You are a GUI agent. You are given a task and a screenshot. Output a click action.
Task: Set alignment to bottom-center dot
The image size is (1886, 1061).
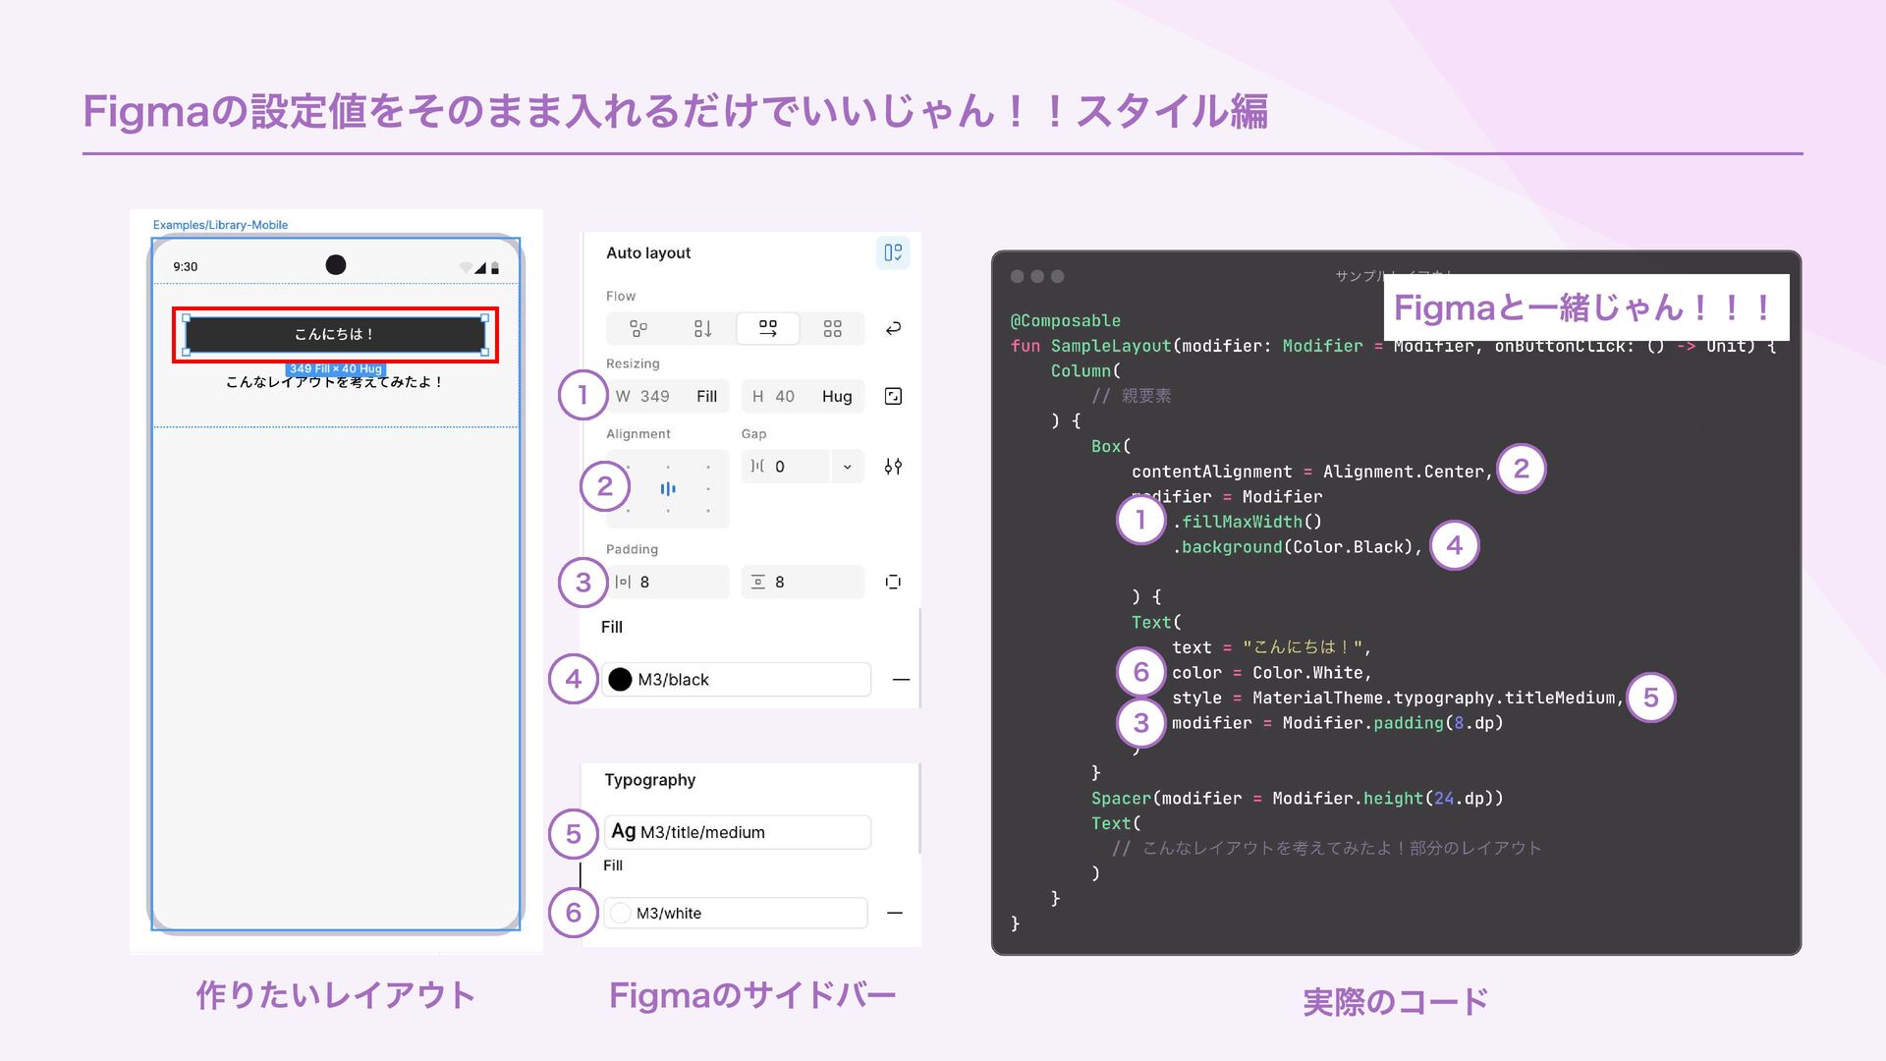[x=668, y=511]
